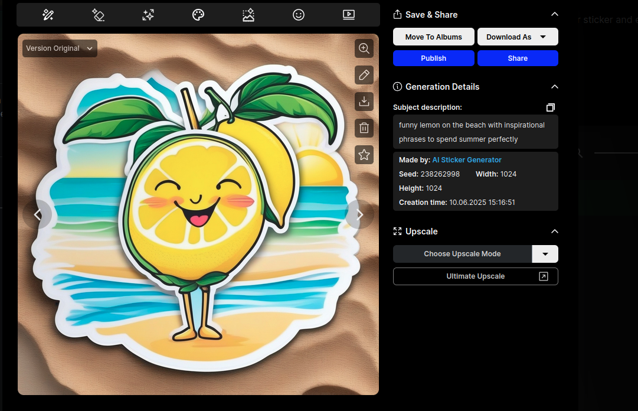Select the image effects sparkle icon

pyautogui.click(x=248, y=14)
